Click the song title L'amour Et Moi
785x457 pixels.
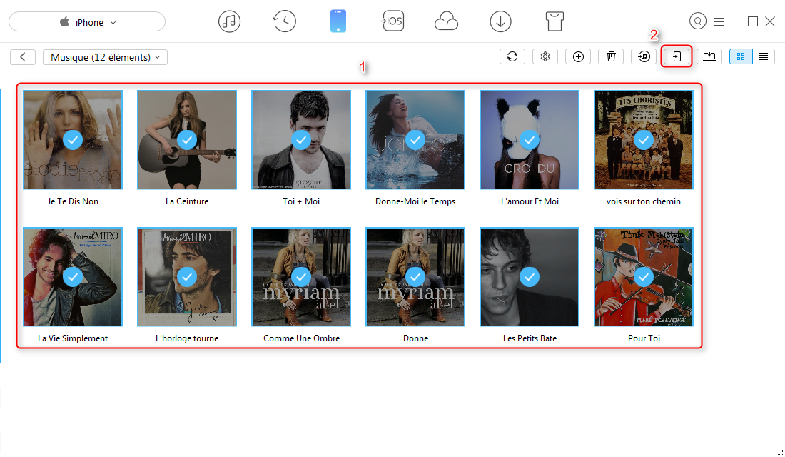530,201
